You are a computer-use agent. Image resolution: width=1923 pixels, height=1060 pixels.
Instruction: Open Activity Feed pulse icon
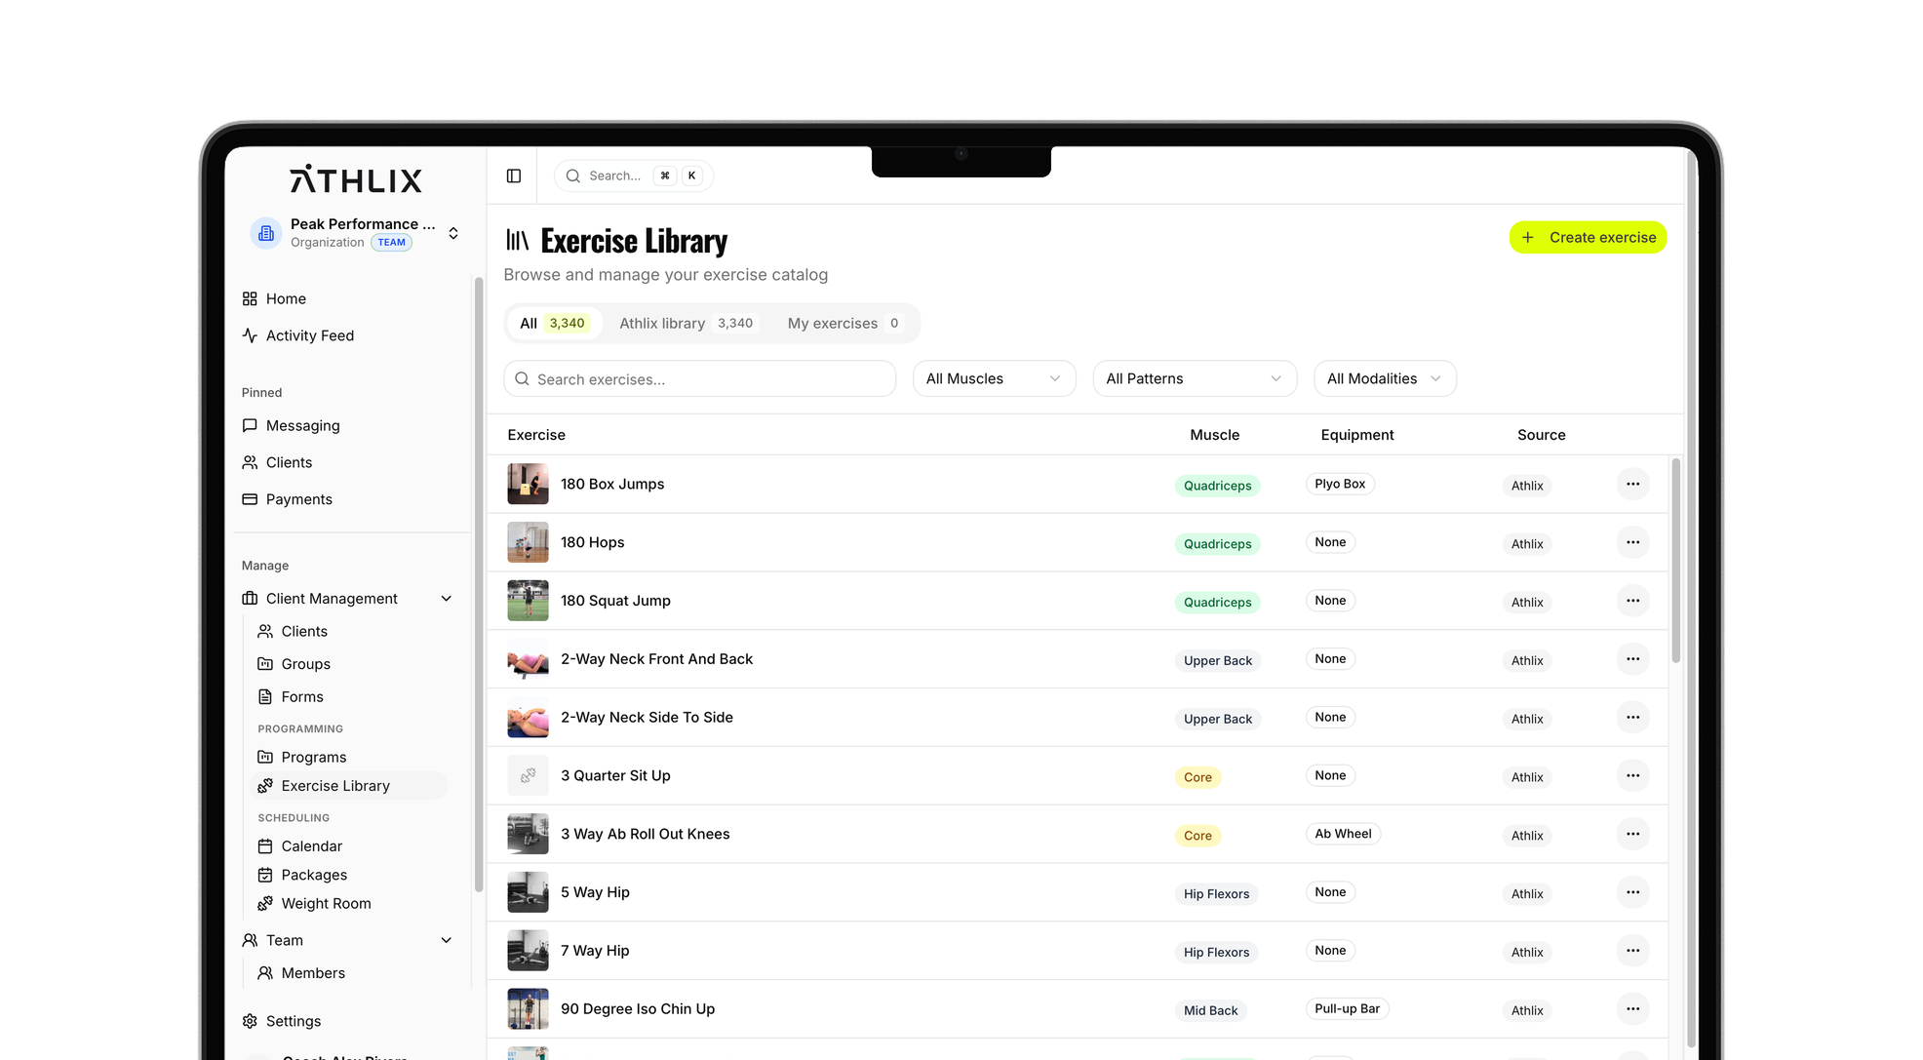pyautogui.click(x=250, y=335)
